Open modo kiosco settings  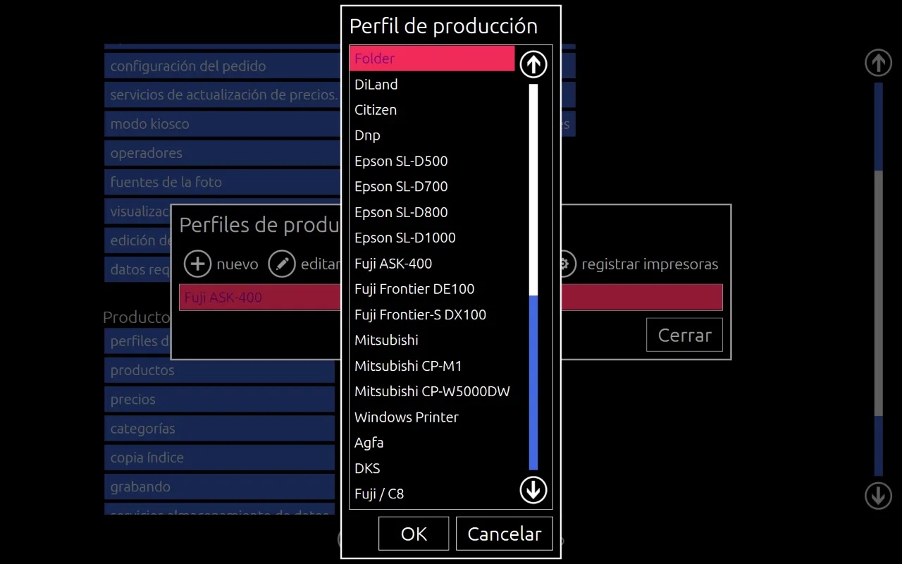click(x=223, y=124)
